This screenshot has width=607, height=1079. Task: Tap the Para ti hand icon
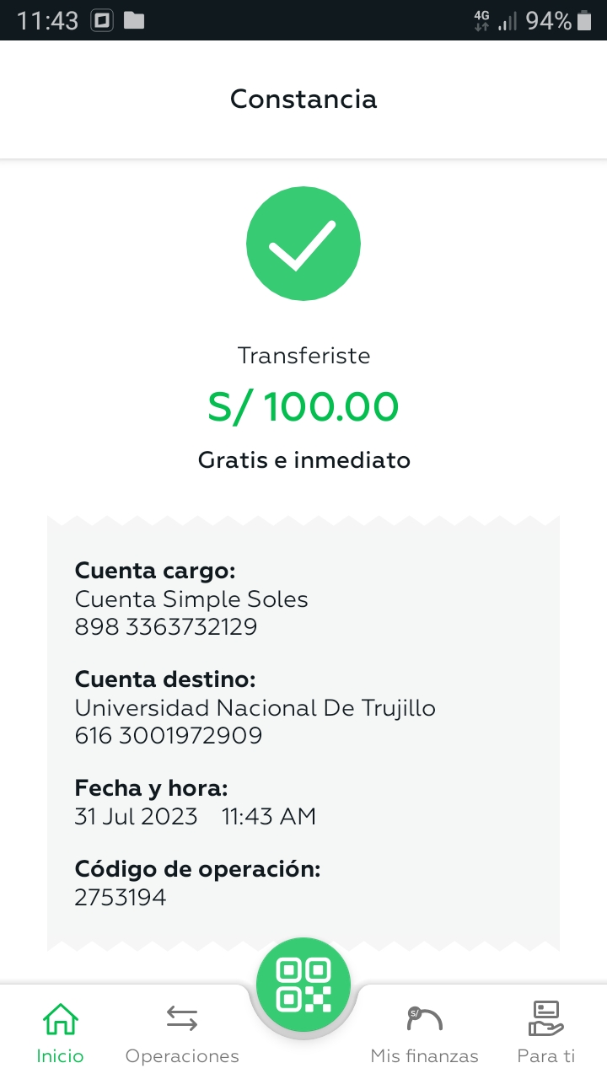(545, 1019)
